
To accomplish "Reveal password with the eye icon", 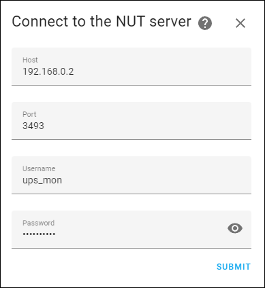I will pos(235,228).
